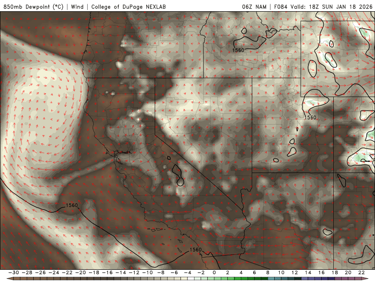
Task: Click the 4 value on the color scale
Action: (x=241, y=273)
